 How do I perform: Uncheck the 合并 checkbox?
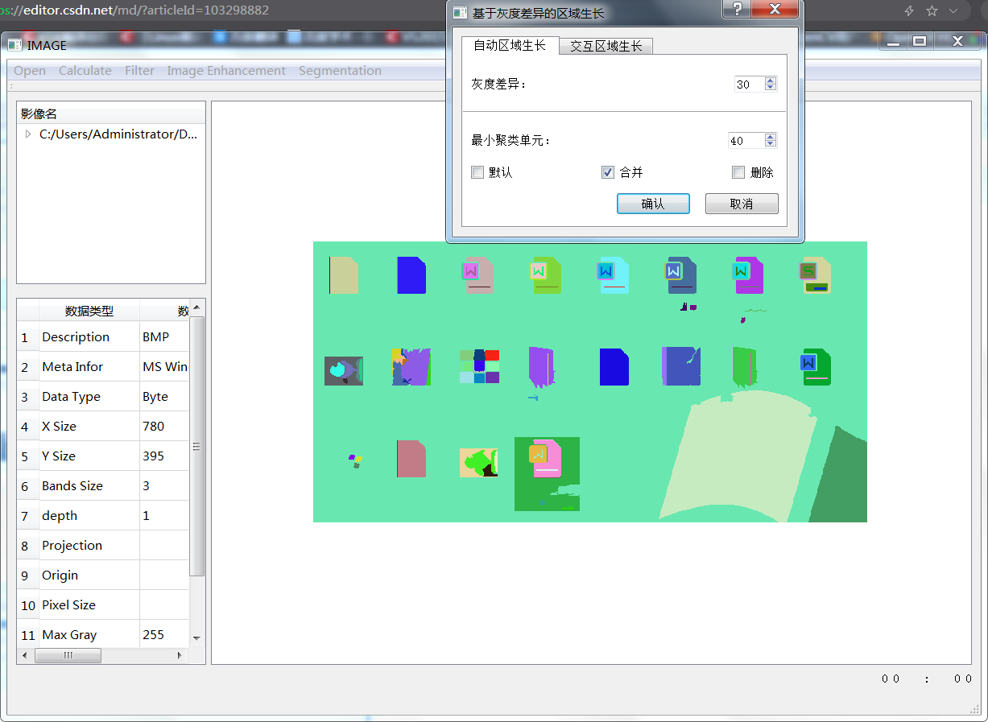click(607, 171)
